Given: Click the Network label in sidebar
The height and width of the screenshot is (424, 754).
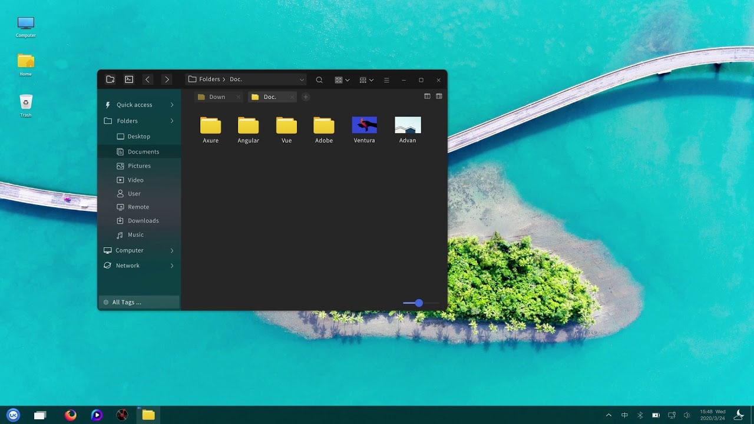Looking at the screenshot, I should coord(128,266).
